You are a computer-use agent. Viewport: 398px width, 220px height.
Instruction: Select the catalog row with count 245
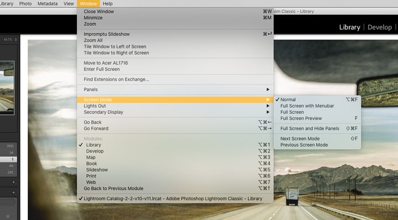(x=8, y=172)
